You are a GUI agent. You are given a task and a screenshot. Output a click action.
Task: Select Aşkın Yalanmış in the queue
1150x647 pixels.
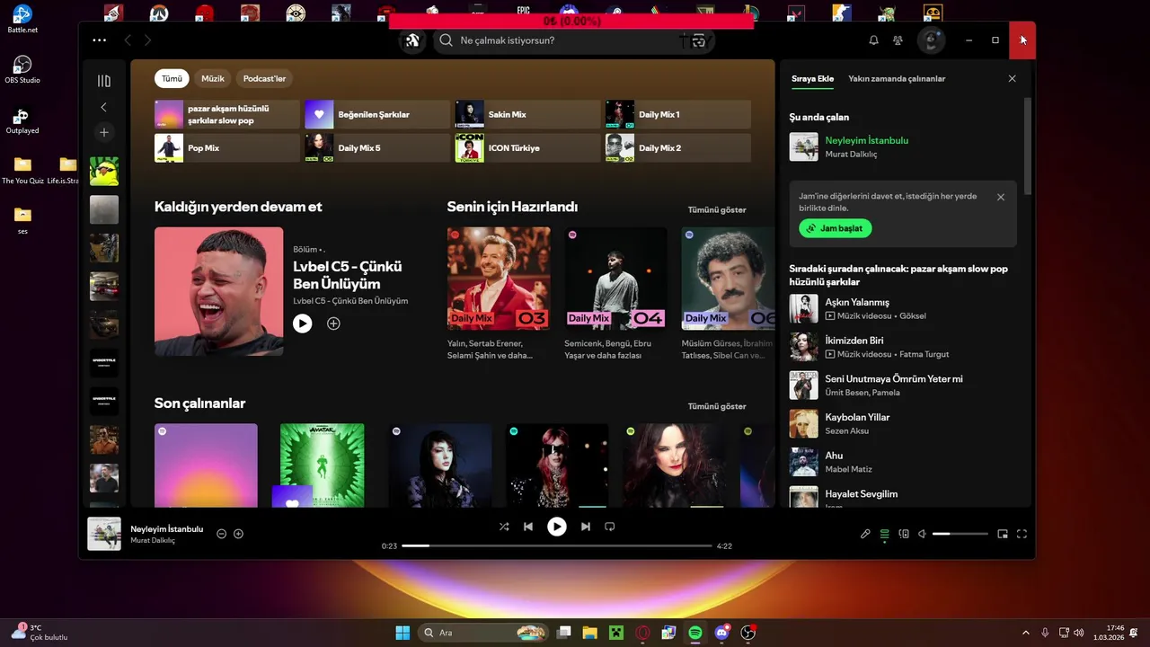pos(902,308)
